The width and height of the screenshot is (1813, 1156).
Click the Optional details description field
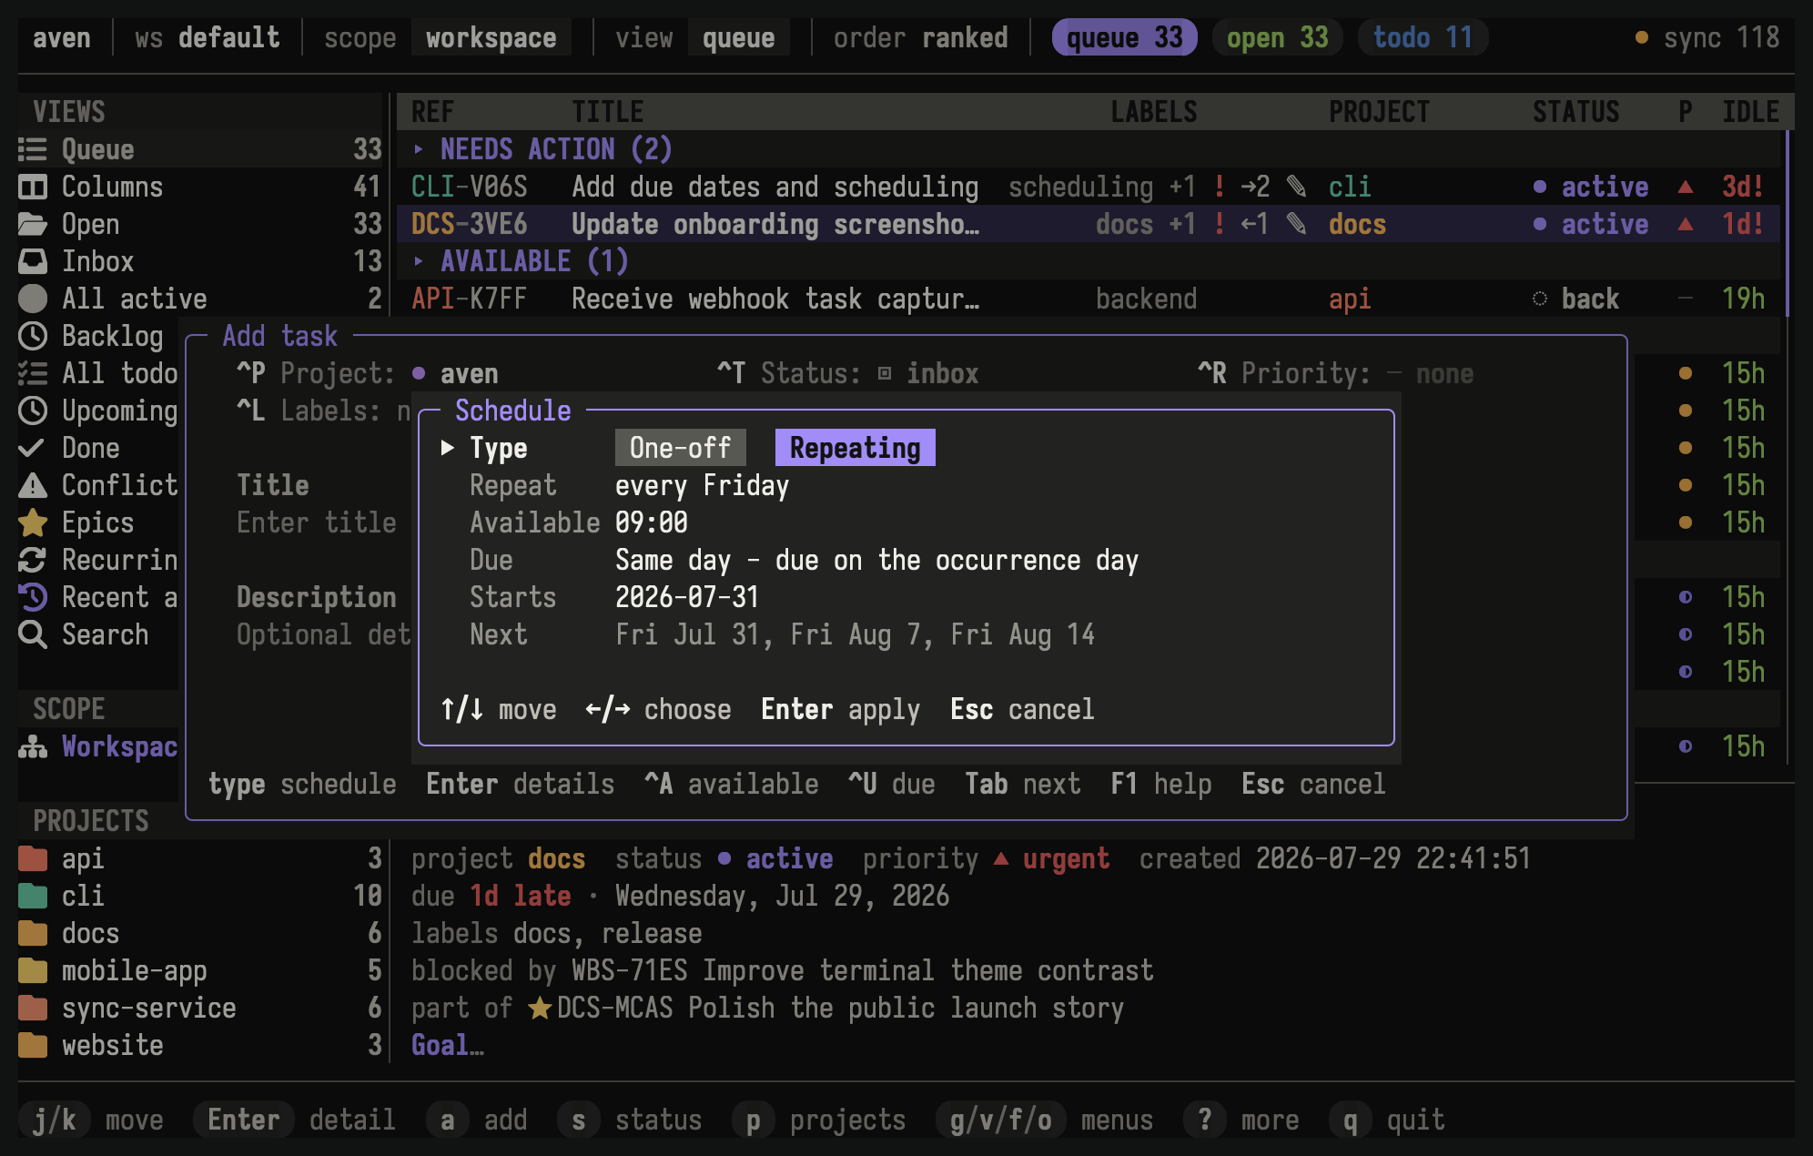pos(323,634)
